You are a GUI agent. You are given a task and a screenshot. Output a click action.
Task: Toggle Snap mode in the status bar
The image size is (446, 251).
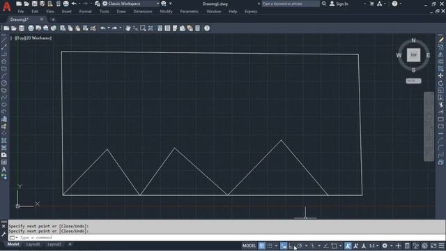(x=270, y=246)
